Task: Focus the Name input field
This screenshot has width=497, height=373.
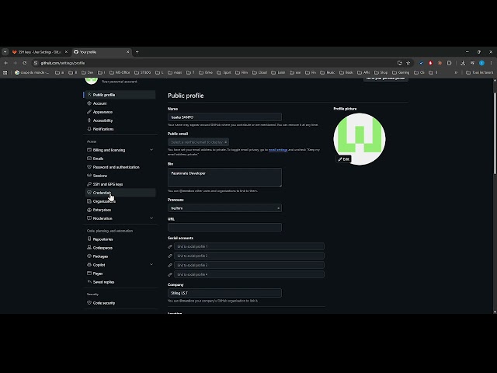Action: pos(224,117)
